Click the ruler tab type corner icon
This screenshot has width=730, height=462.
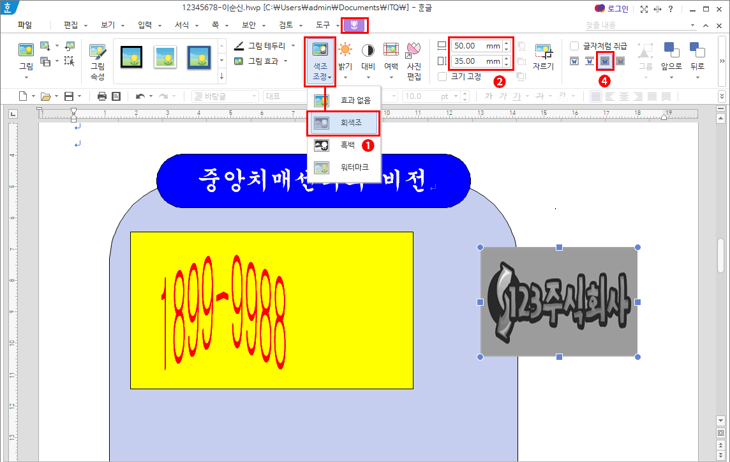click(13, 113)
